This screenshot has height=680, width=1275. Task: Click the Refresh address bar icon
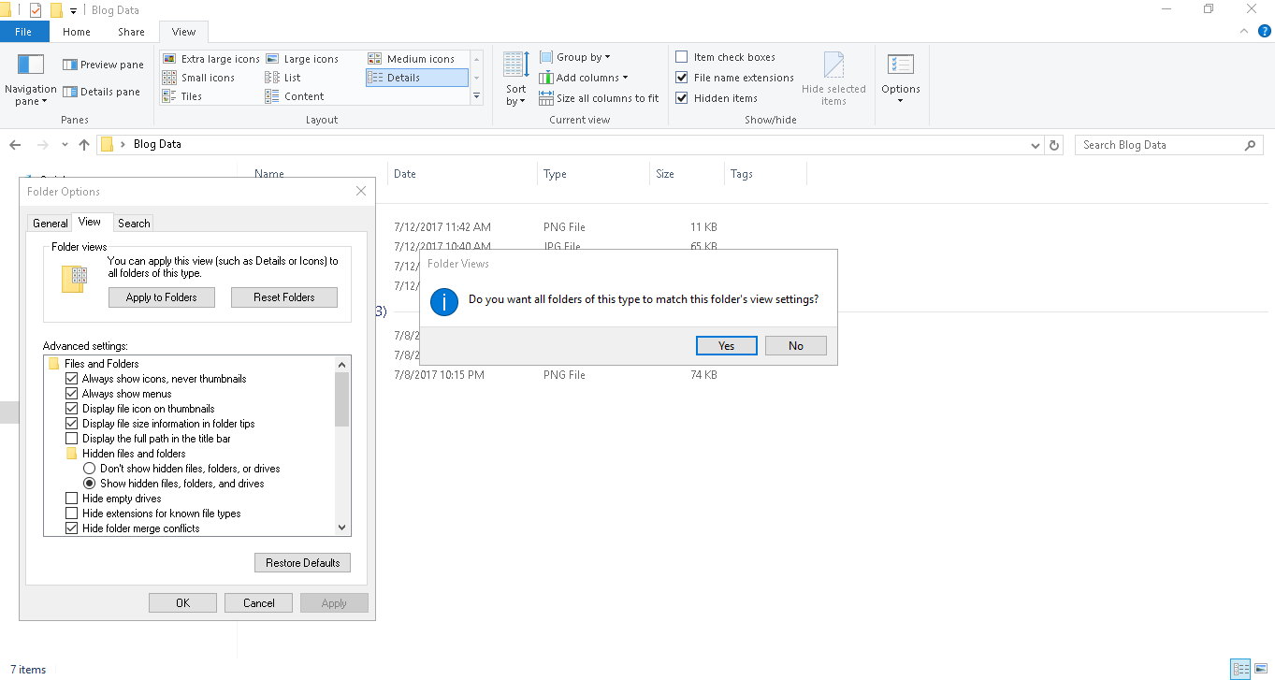(1055, 145)
